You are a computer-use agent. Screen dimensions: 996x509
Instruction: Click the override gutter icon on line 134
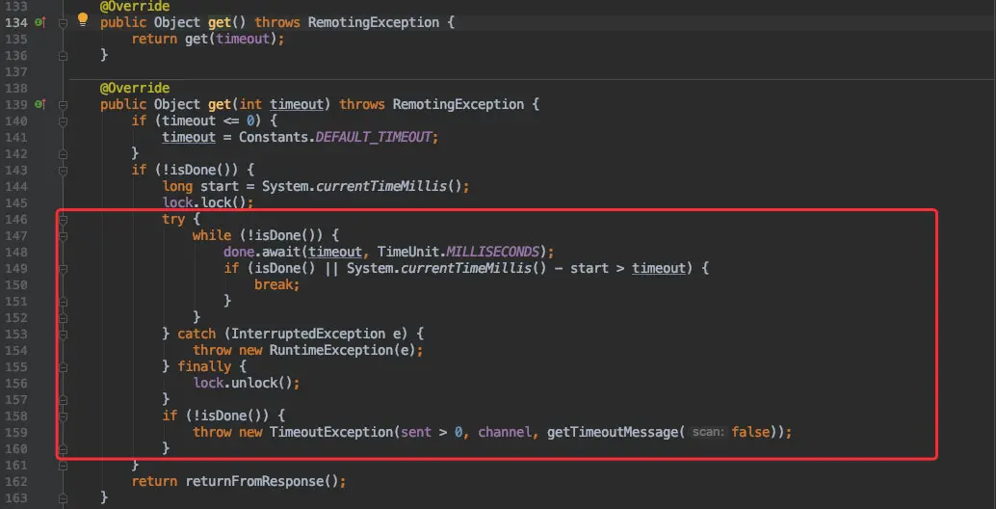[40, 22]
